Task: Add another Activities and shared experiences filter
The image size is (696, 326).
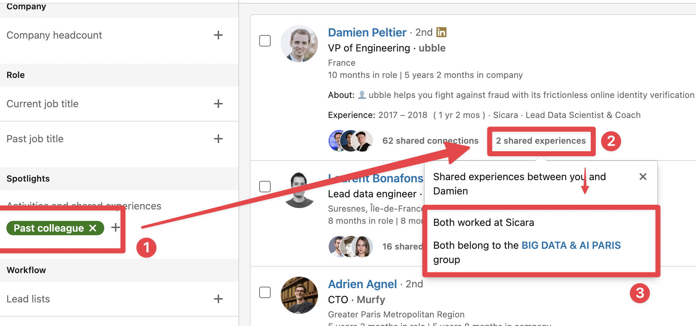Action: [x=115, y=228]
